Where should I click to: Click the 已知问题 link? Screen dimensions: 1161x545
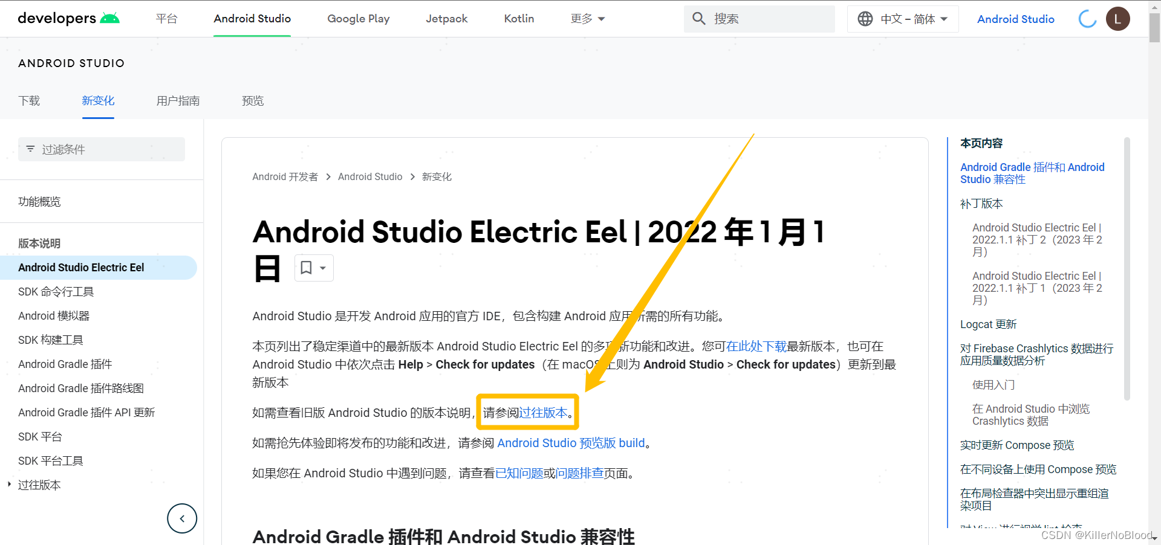519,473
